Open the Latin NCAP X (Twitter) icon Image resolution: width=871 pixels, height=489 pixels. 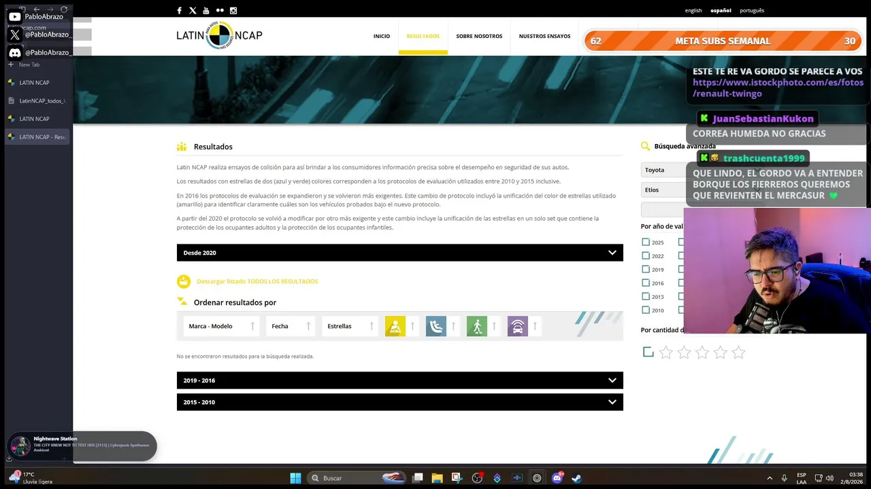(193, 10)
